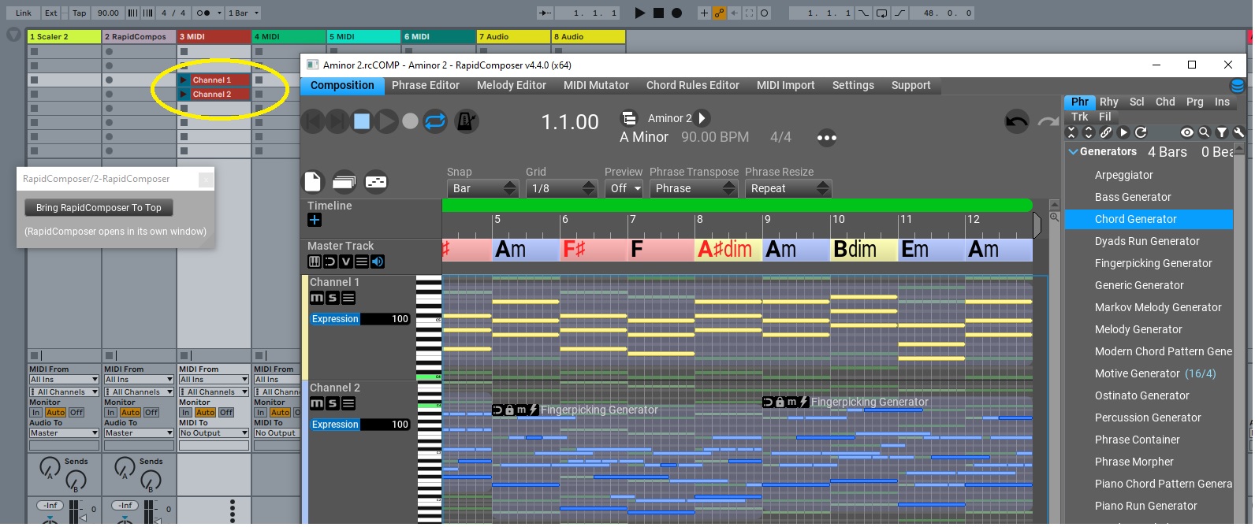Open the Chd browser tab
1255x527 pixels.
[1164, 102]
